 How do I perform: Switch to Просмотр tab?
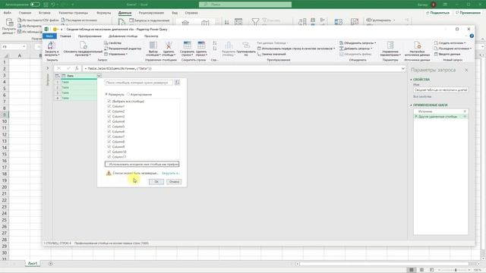(x=151, y=36)
